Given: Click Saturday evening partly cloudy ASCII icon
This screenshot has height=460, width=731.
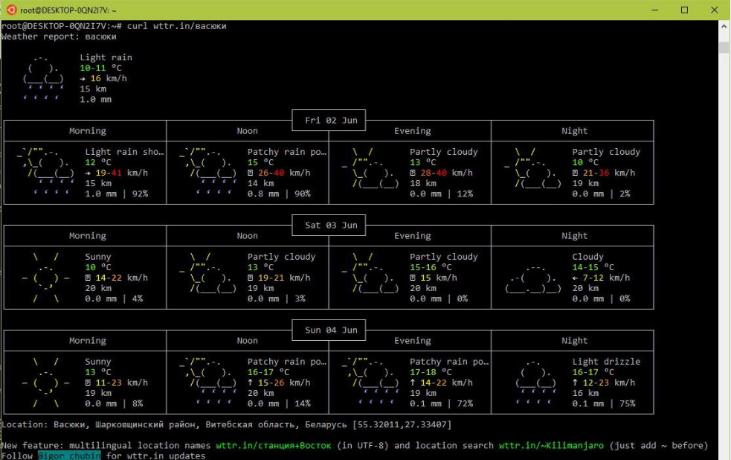Looking at the screenshot, I should pos(370,272).
